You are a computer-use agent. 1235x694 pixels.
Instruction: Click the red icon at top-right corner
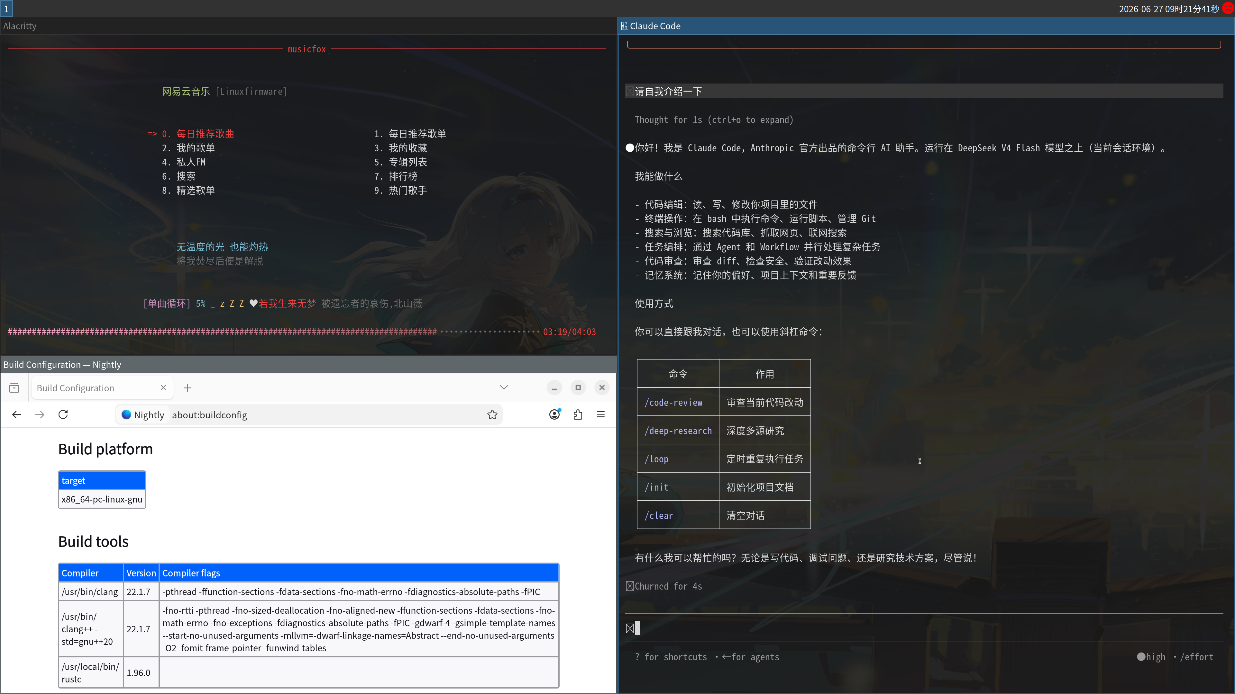(1228, 8)
